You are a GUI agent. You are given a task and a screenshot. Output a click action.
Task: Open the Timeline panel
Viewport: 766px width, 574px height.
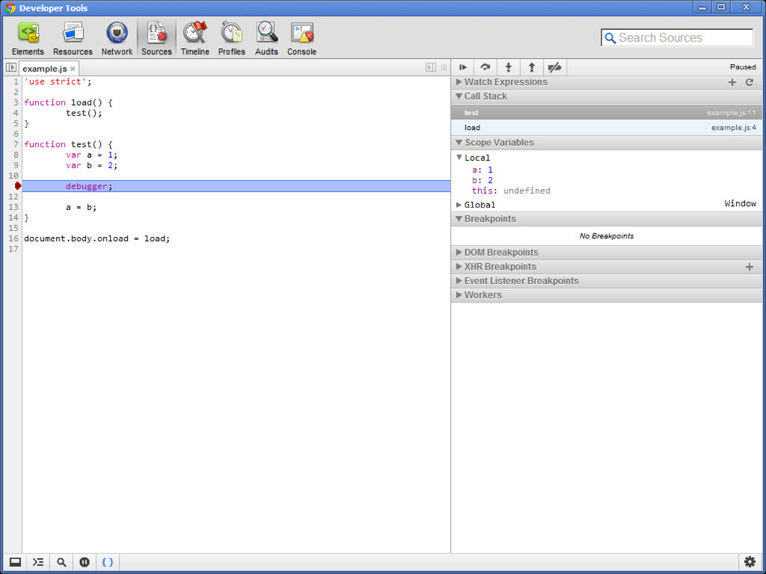point(195,39)
